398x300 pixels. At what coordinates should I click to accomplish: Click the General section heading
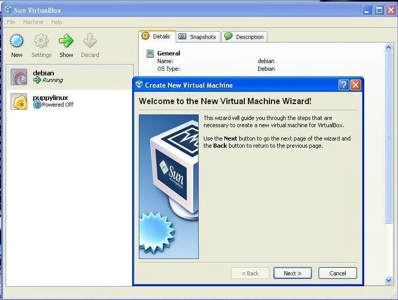tap(169, 53)
